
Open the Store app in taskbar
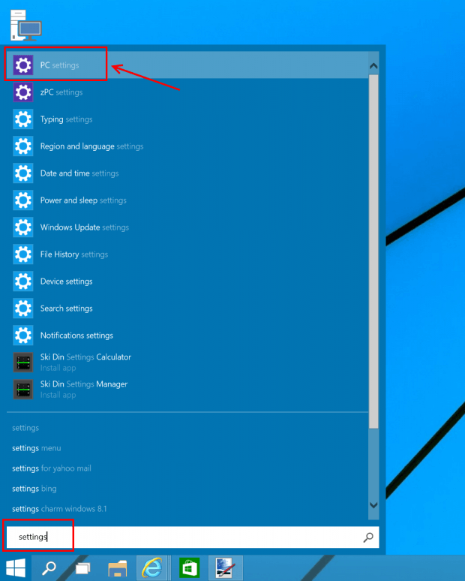tap(189, 567)
